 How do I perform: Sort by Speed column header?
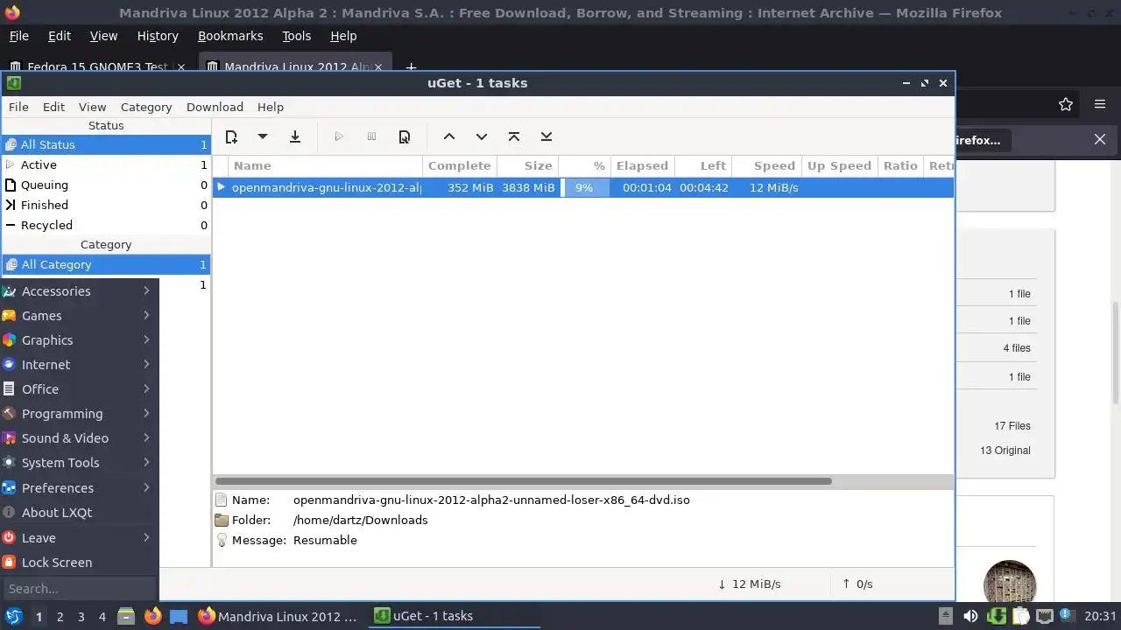click(766, 165)
